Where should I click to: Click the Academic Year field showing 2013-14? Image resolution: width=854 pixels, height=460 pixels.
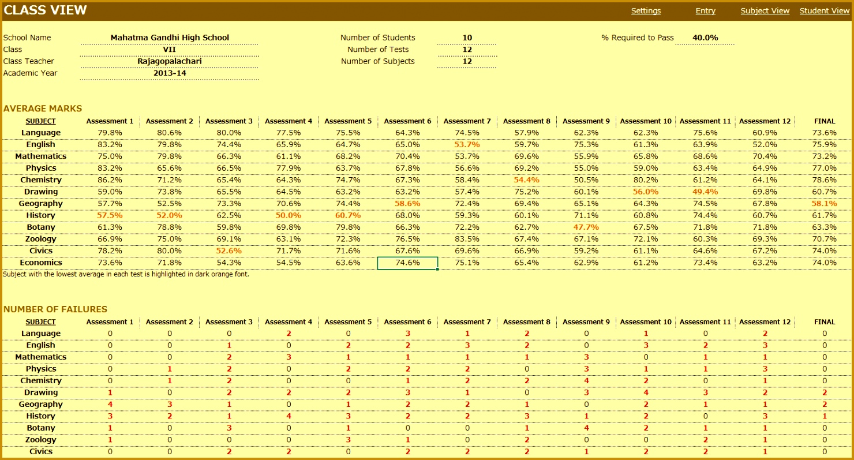(x=169, y=73)
